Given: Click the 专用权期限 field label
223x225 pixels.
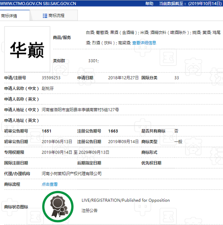Looking at the screenshot, I should click(14, 152).
